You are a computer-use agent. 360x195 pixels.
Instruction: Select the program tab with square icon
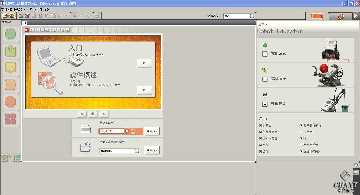pyautogui.click(x=25, y=23)
